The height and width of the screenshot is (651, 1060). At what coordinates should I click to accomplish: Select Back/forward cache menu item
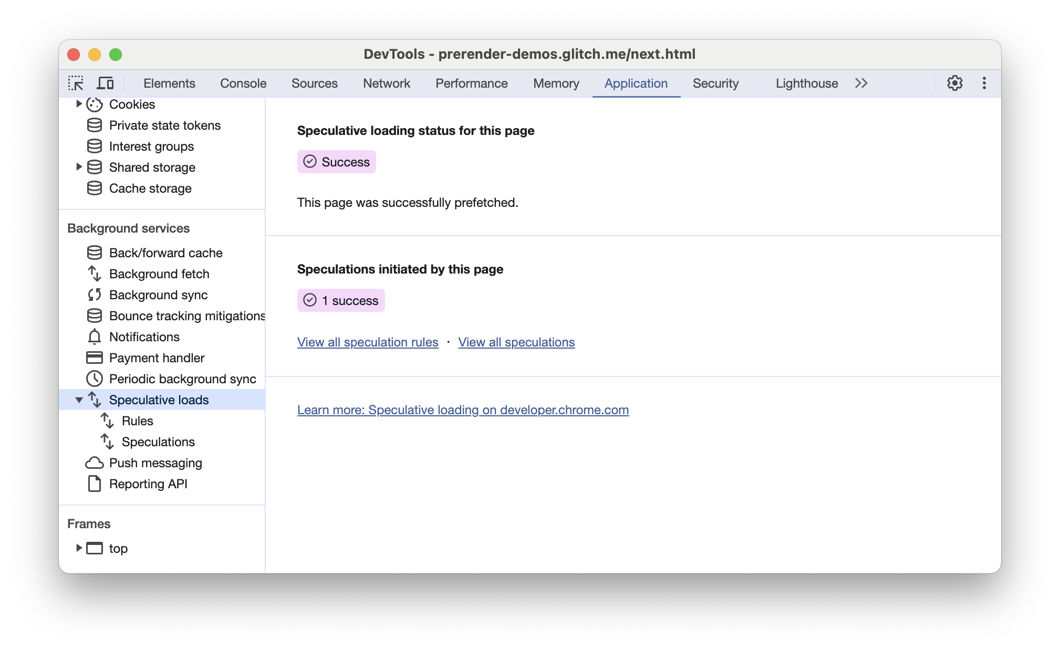tap(166, 252)
